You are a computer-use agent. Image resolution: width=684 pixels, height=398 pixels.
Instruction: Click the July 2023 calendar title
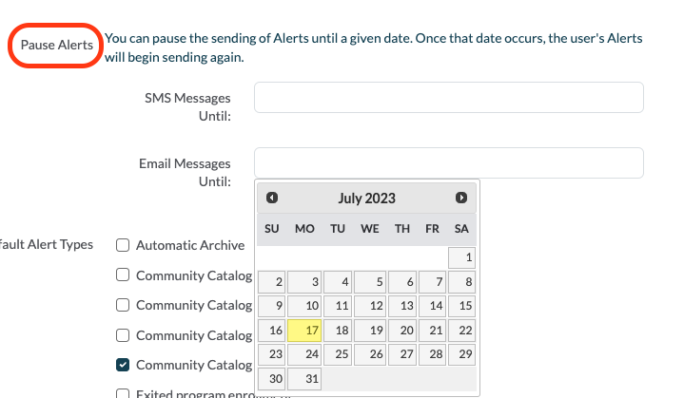[366, 199]
